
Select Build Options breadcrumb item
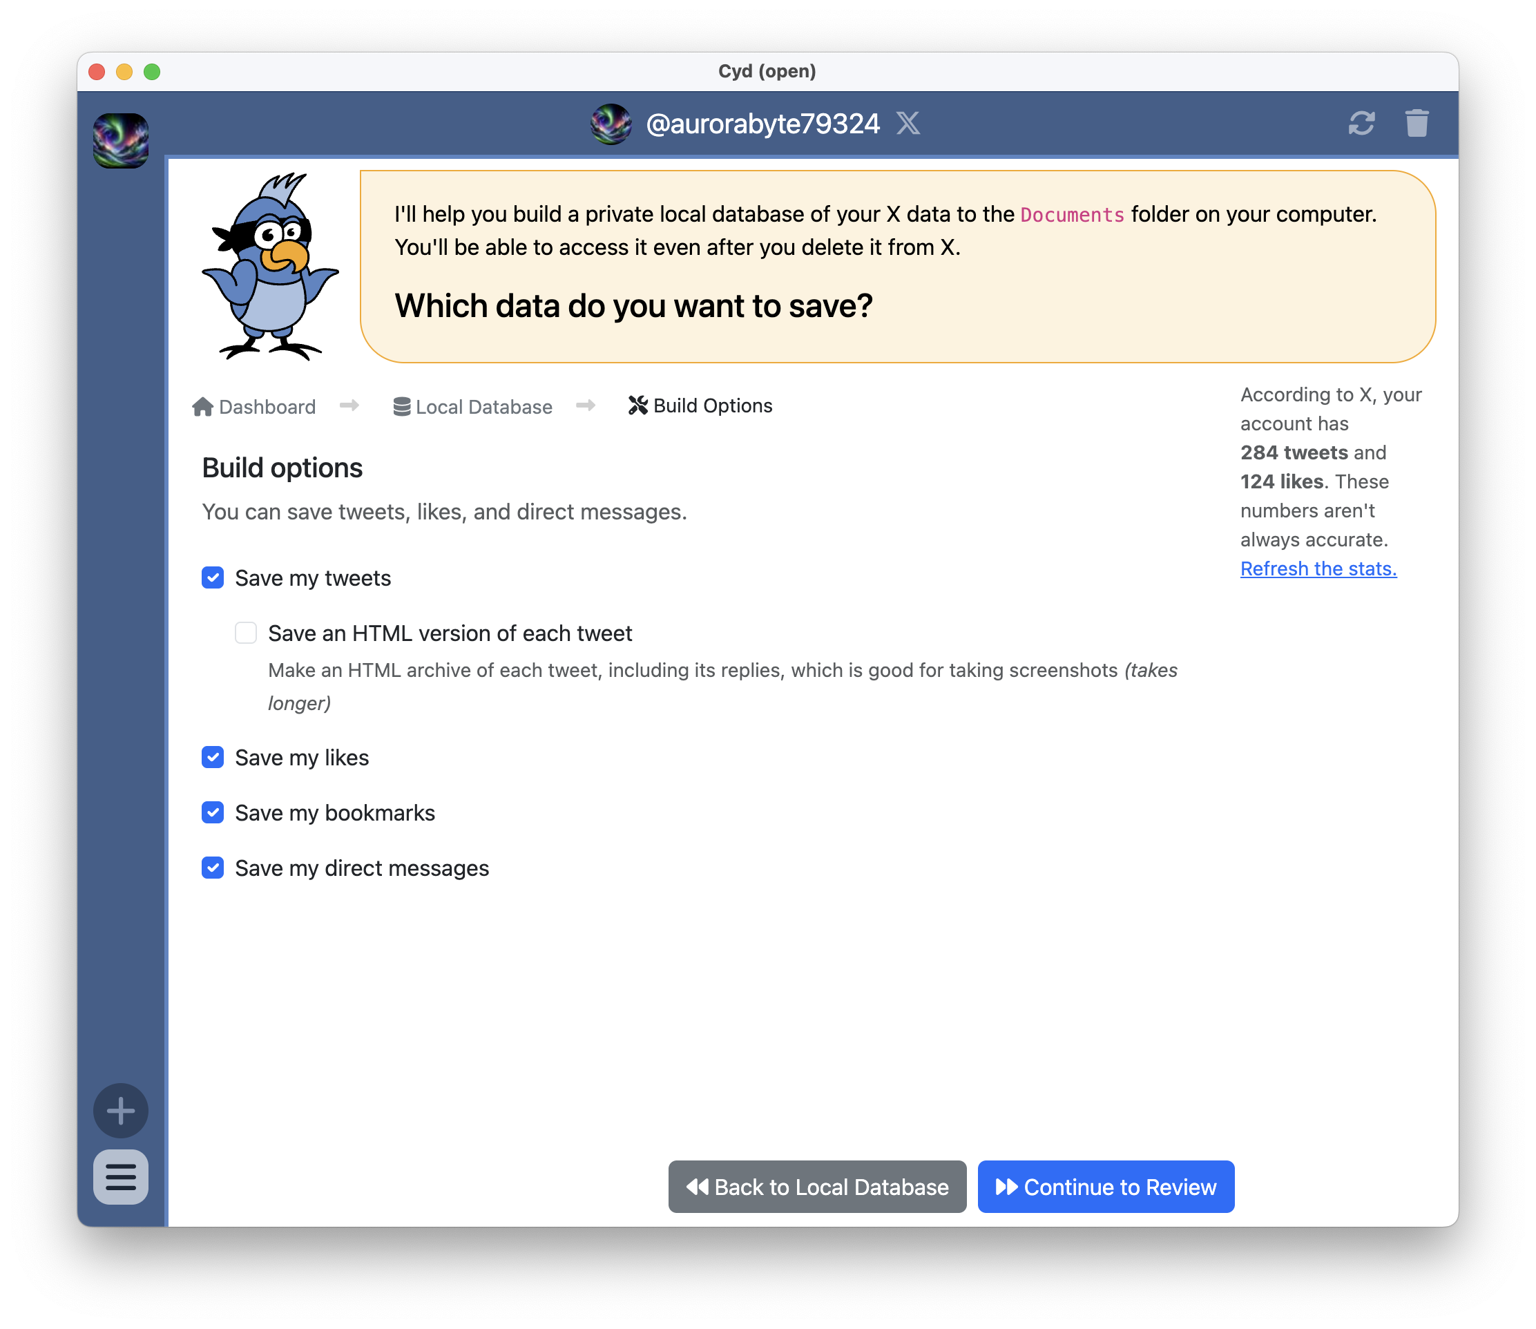(700, 405)
